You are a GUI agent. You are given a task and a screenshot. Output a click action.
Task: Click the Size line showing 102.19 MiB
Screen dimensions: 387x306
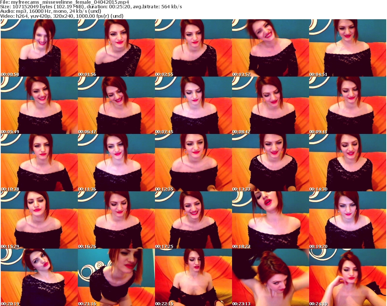tap(91, 7)
